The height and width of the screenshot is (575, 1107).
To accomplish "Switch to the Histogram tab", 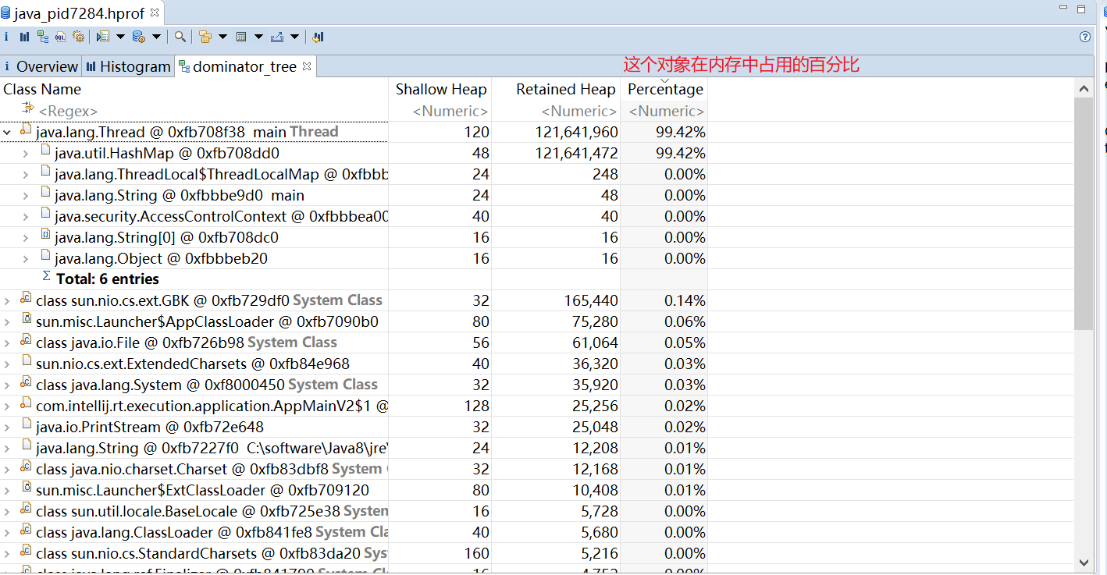I will tap(128, 66).
